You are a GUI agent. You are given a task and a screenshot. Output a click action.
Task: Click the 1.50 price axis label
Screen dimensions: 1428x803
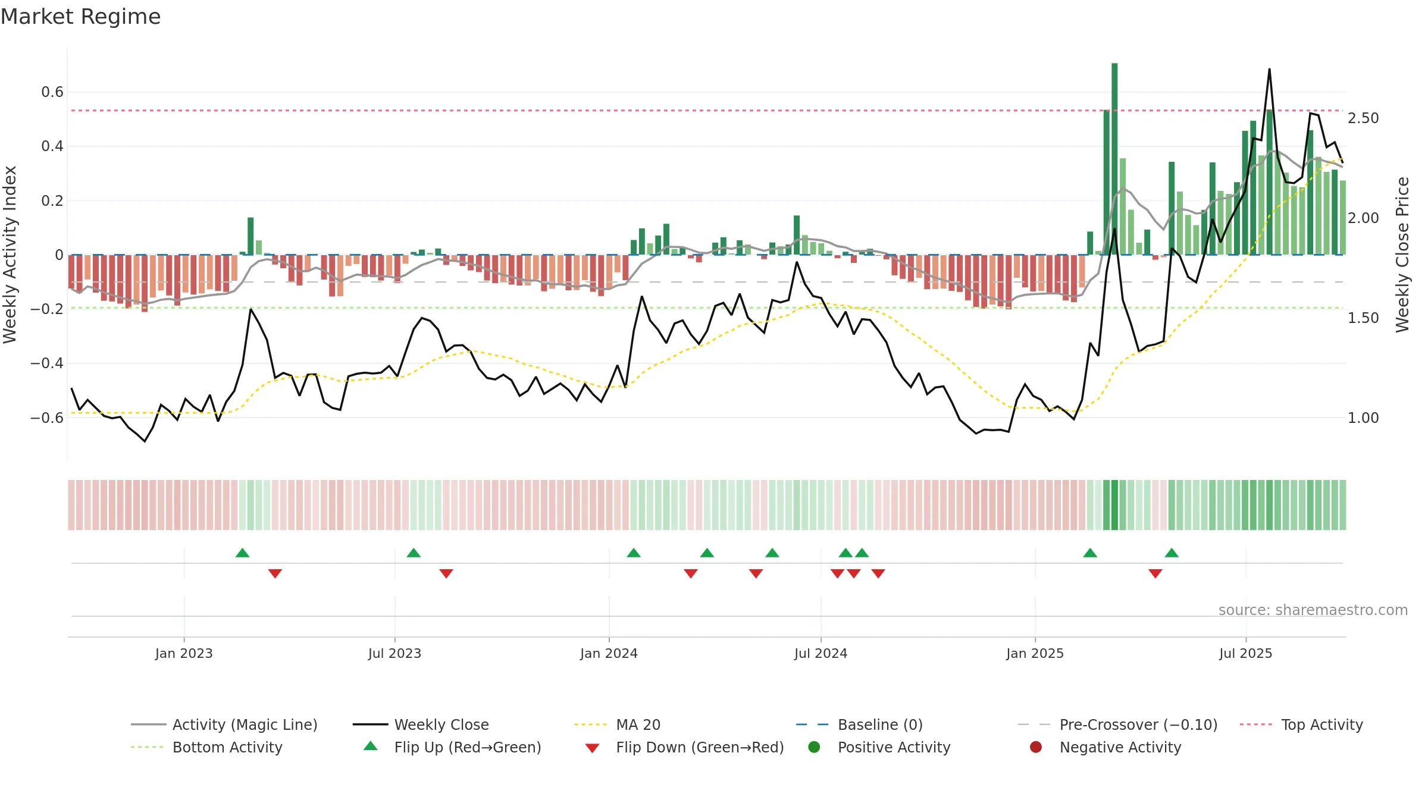click(x=1363, y=318)
